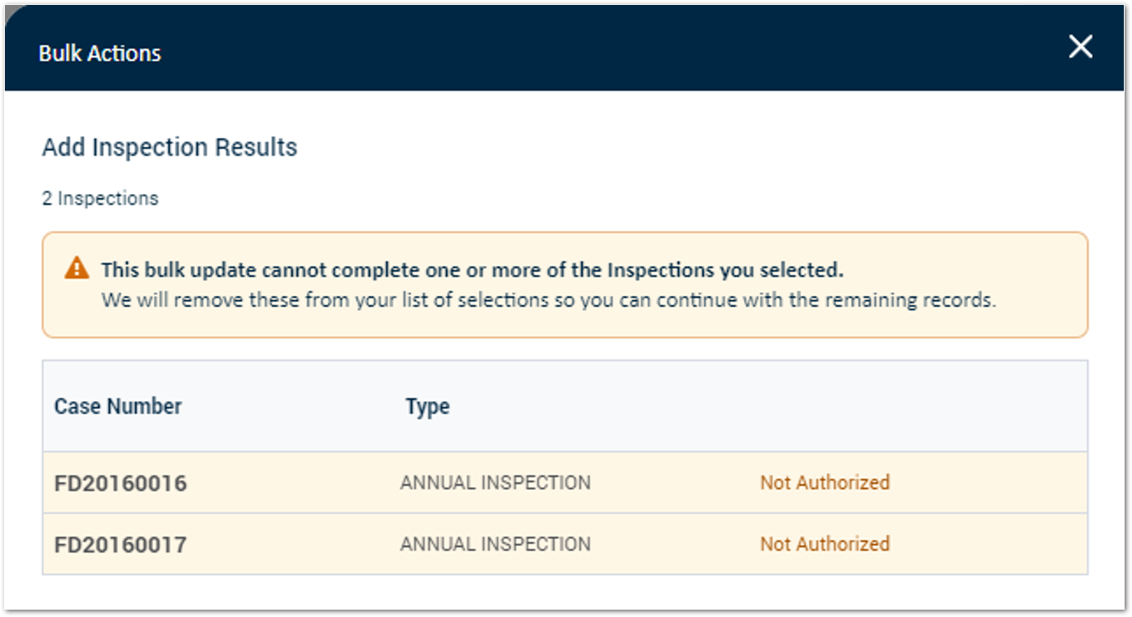Dismiss the bulk update warning message banner
1132x617 pixels.
point(566,284)
